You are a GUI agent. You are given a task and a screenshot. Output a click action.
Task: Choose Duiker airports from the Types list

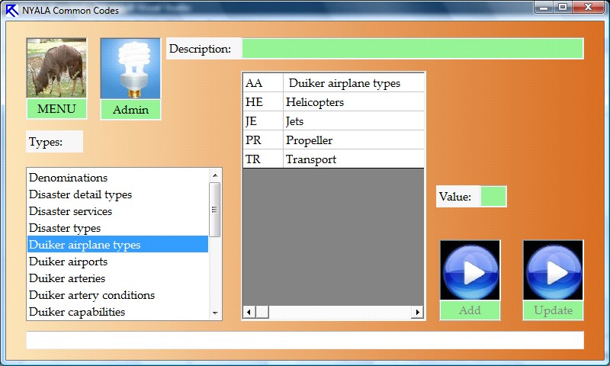click(x=69, y=262)
